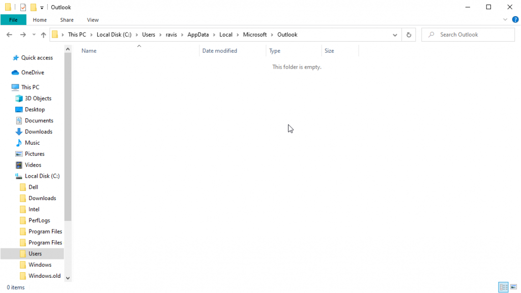Click AppData in the address path
Screen dimensions: 521x293
click(198, 35)
